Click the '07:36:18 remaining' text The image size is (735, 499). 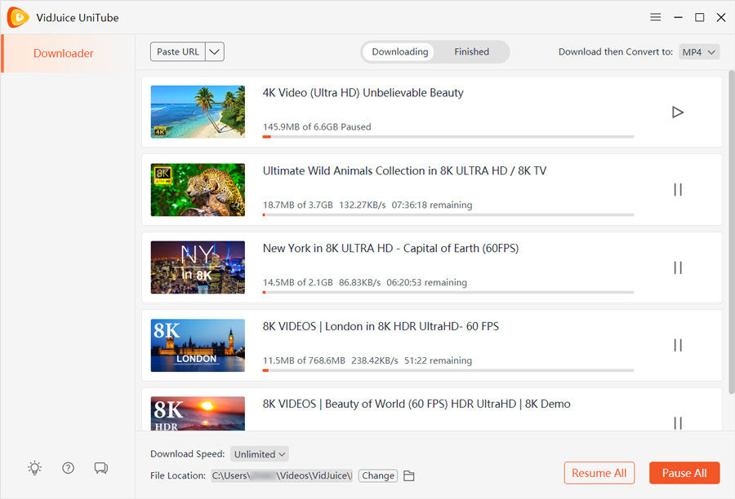coord(432,205)
